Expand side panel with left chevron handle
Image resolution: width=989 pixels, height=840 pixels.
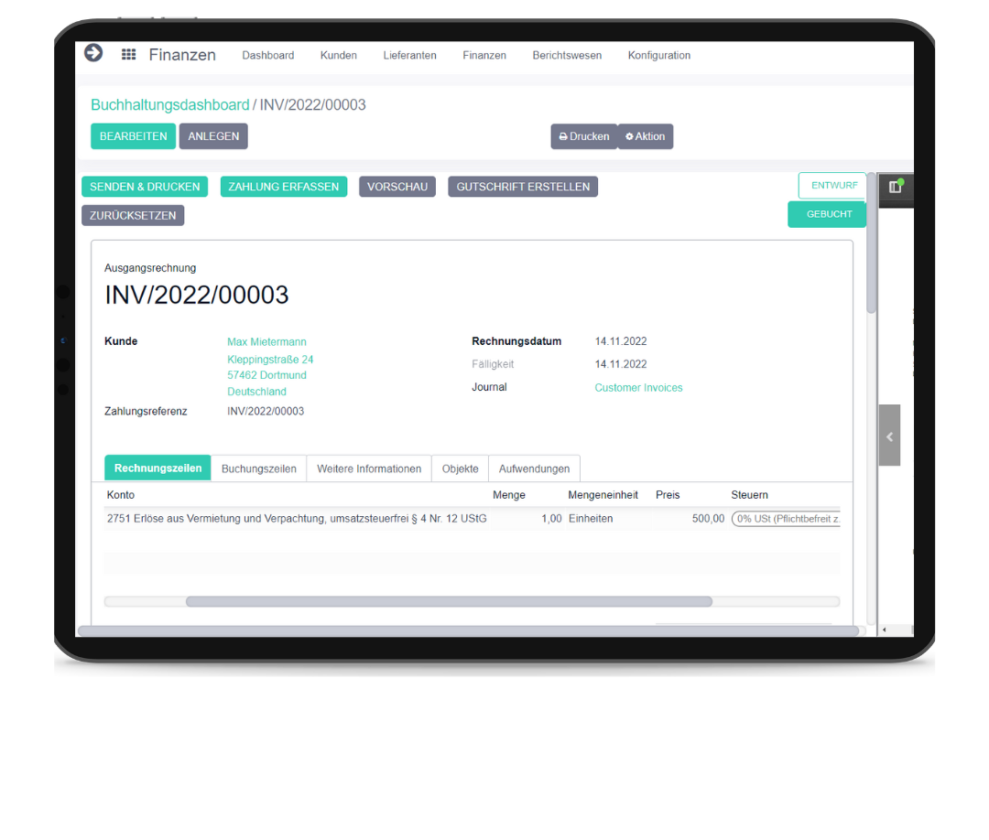pyautogui.click(x=889, y=436)
